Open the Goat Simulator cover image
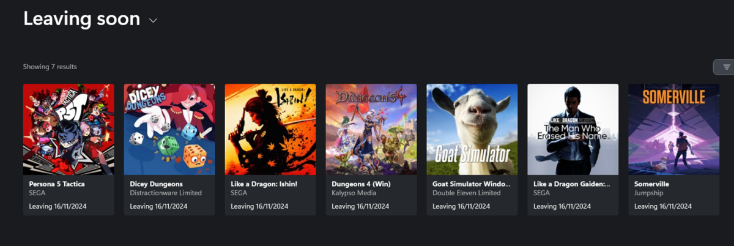The height and width of the screenshot is (246, 734). click(x=472, y=129)
